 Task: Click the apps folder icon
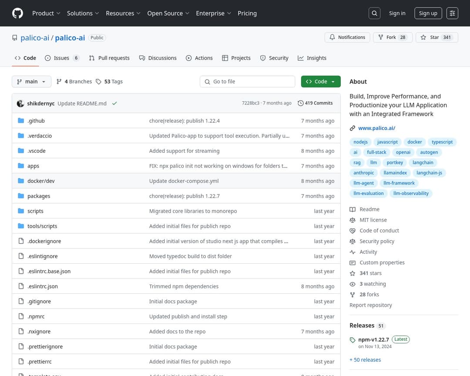pos(21,165)
